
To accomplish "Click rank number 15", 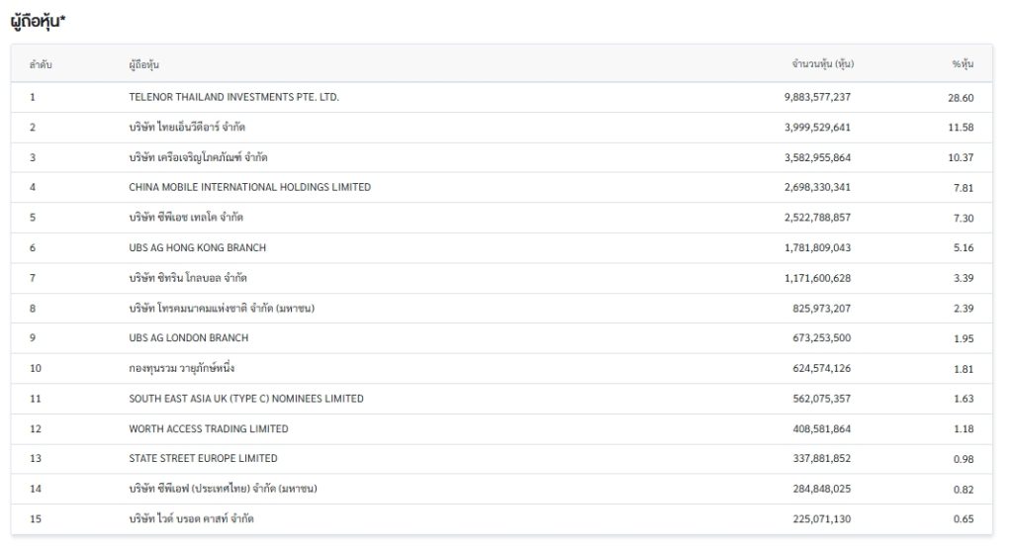I will (x=36, y=519).
